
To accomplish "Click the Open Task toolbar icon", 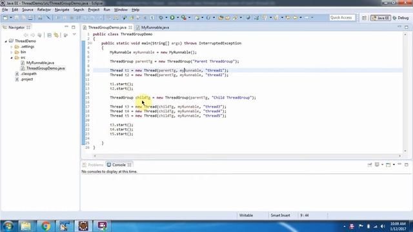I will tap(228, 17).
